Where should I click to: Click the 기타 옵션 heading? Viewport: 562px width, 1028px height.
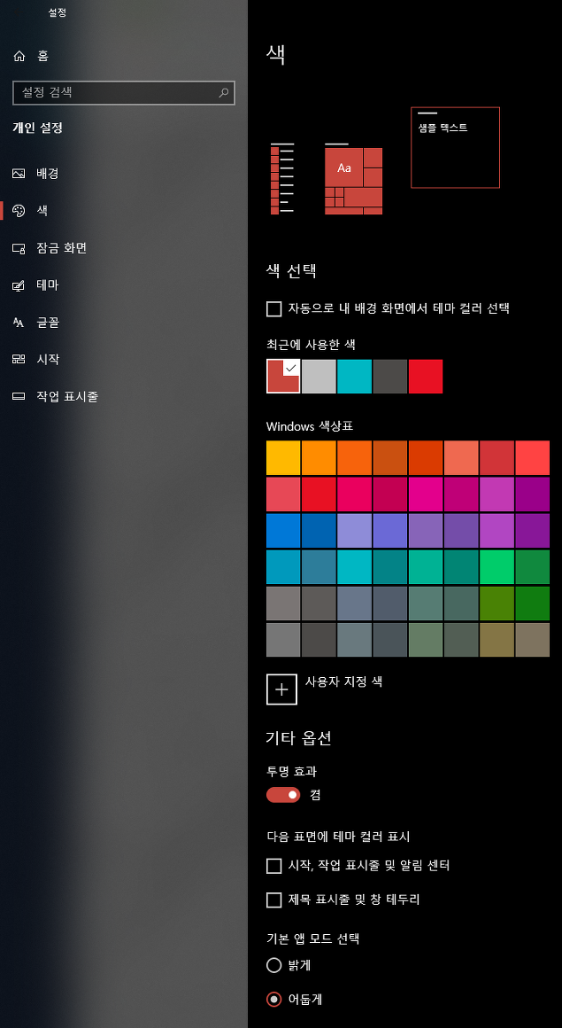pos(298,738)
